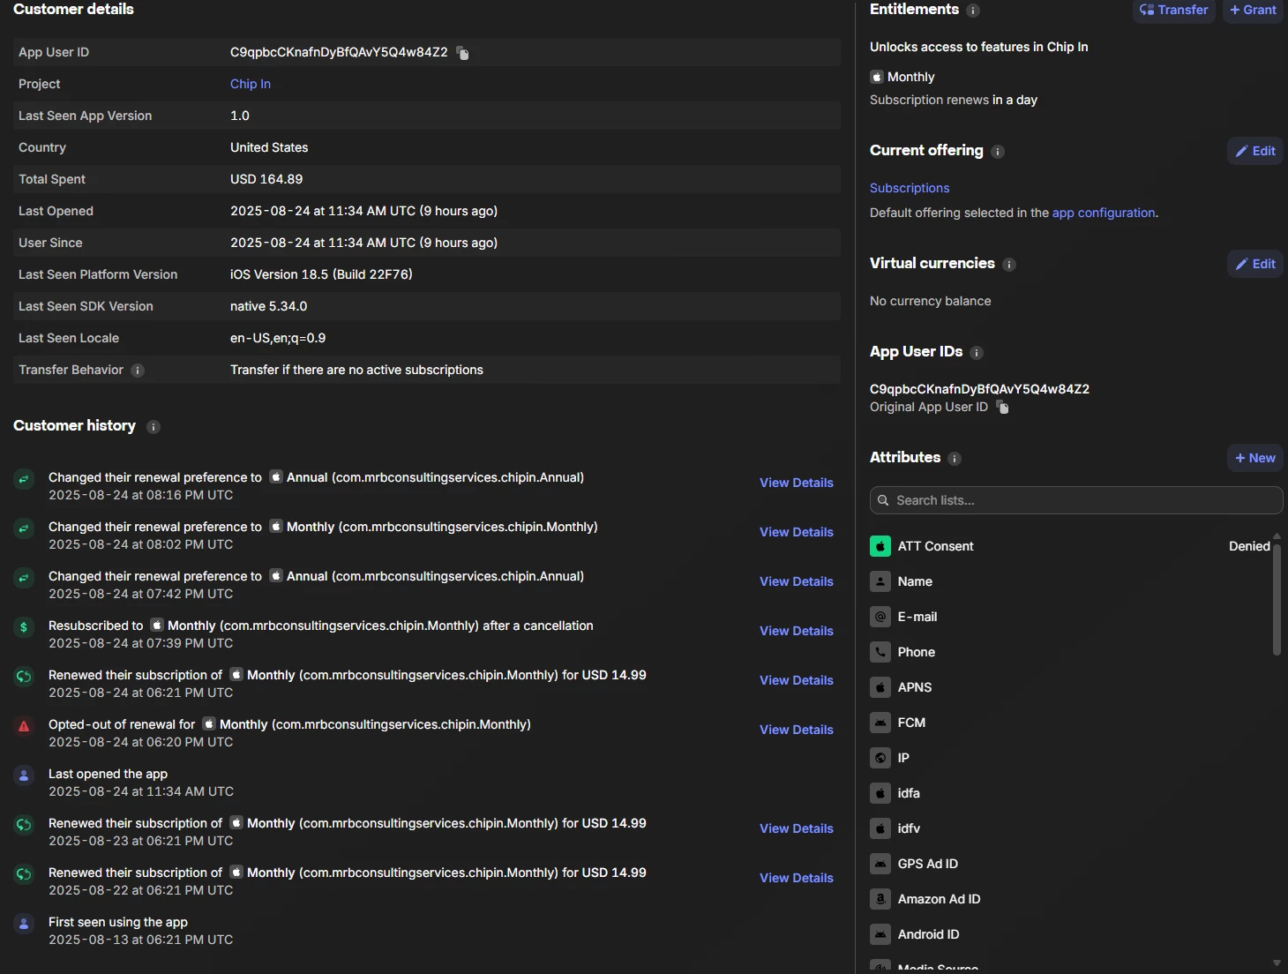The image size is (1288, 974).
Task: Open the Entitlements info icon
Action: pyautogui.click(x=973, y=11)
